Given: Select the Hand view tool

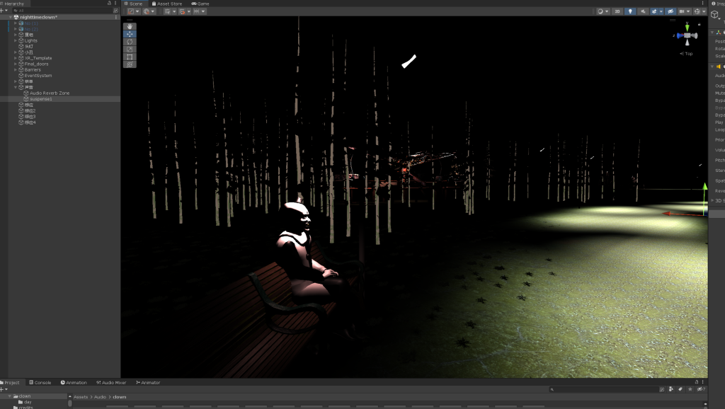Looking at the screenshot, I should (x=130, y=26).
